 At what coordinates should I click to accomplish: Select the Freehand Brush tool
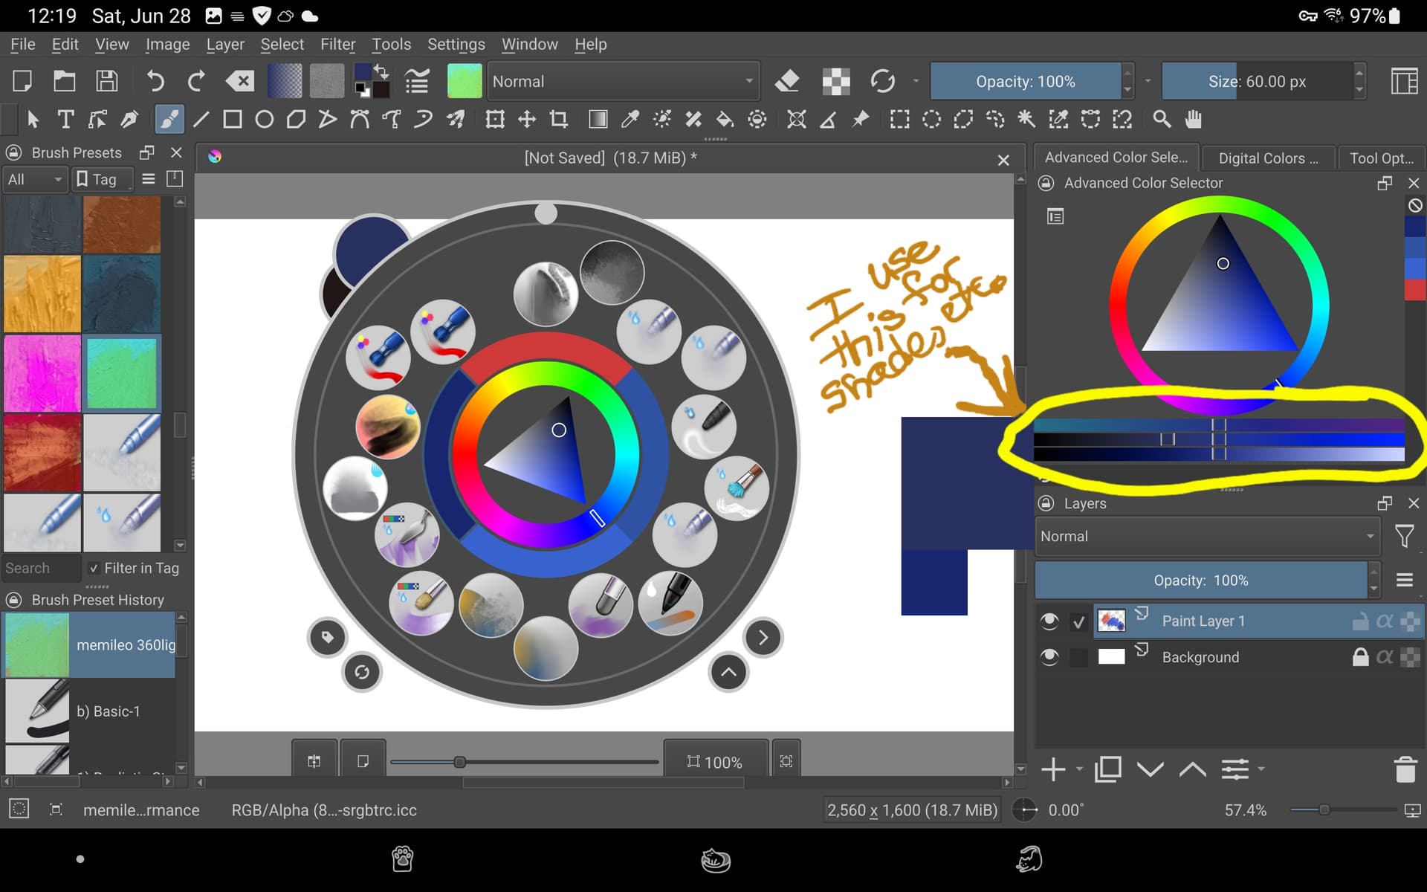pos(169,120)
